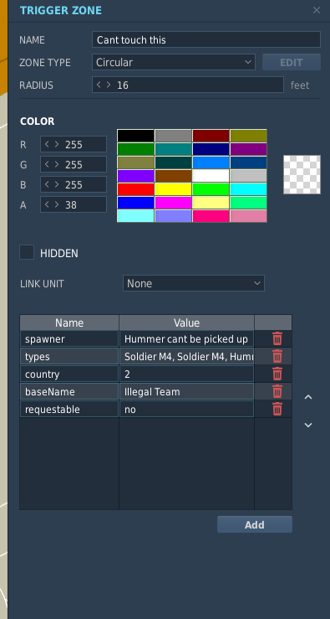This screenshot has height=619, width=330.
Task: Pick the red color swatch
Action: (x=136, y=189)
